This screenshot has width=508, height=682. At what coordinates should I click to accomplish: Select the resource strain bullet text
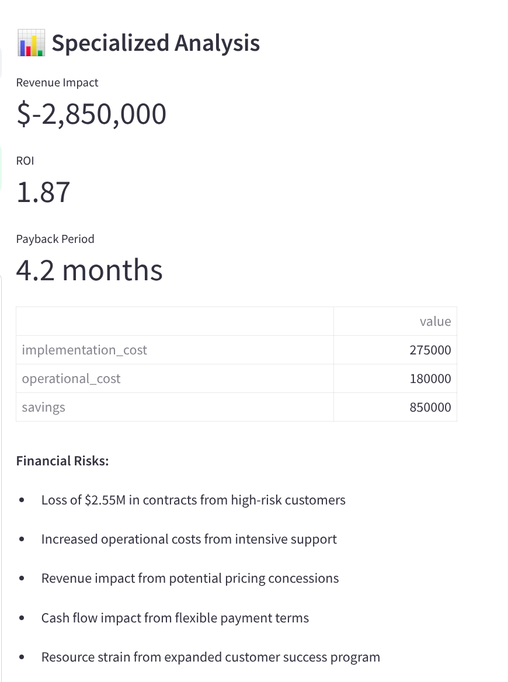click(x=210, y=657)
